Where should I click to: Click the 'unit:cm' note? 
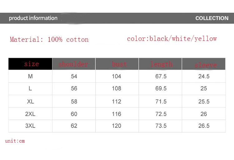pyautogui.click(x=15, y=141)
